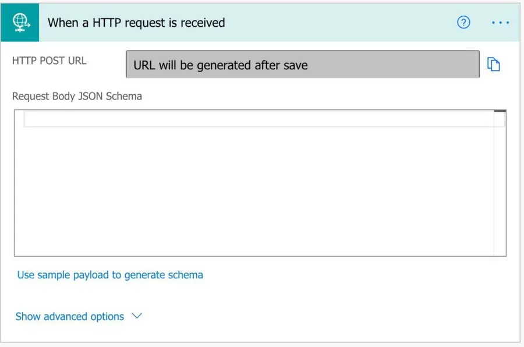Copy the HTTP POST URL with the copy icon

494,65
